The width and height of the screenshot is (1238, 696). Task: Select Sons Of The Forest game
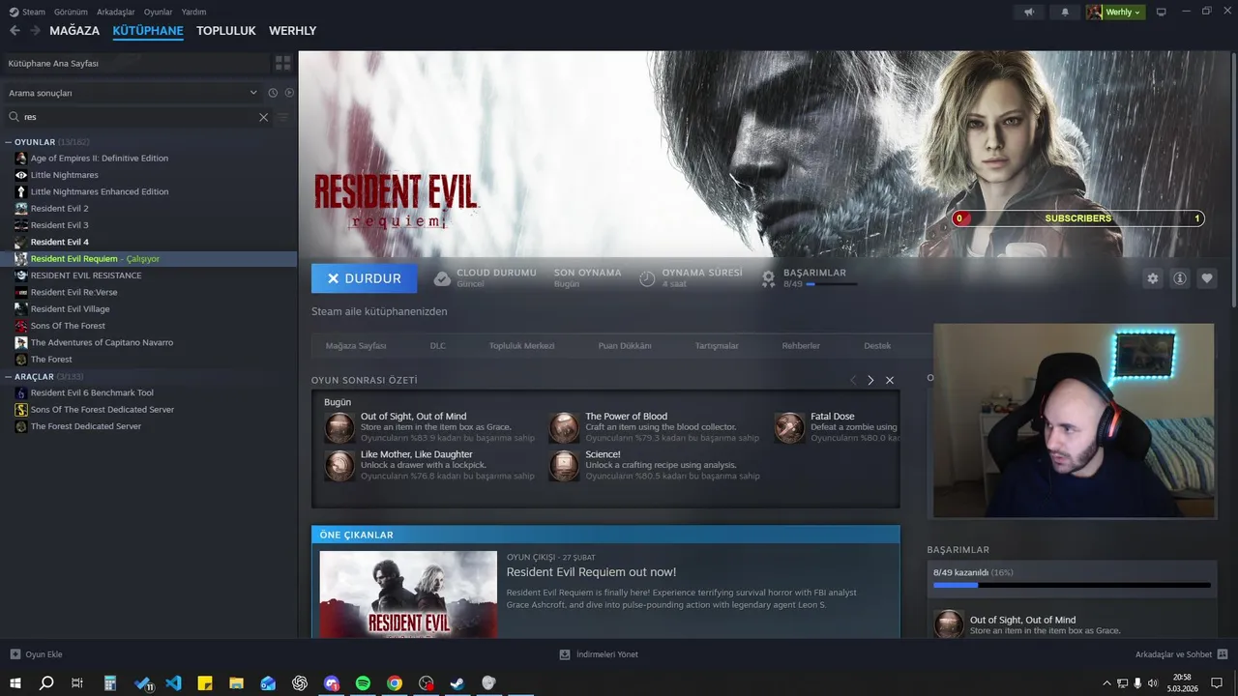pyautogui.click(x=68, y=326)
